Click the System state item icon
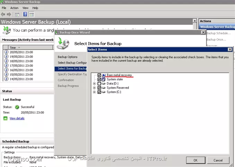Viewport: 235px width, 167px height. point(103,79)
